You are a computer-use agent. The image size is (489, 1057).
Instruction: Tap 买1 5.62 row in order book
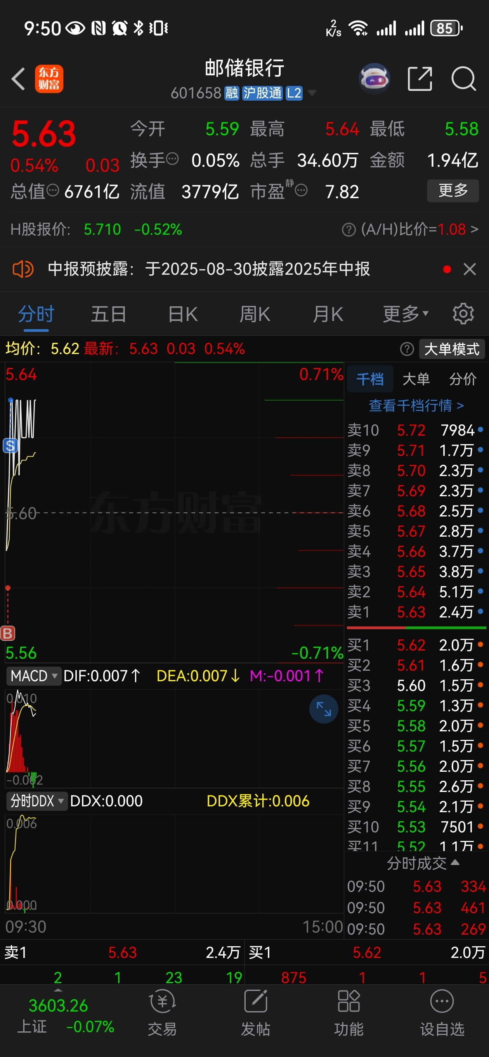click(x=416, y=645)
